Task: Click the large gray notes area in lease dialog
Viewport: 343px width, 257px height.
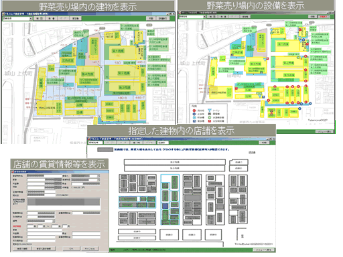Action: click(x=64, y=204)
